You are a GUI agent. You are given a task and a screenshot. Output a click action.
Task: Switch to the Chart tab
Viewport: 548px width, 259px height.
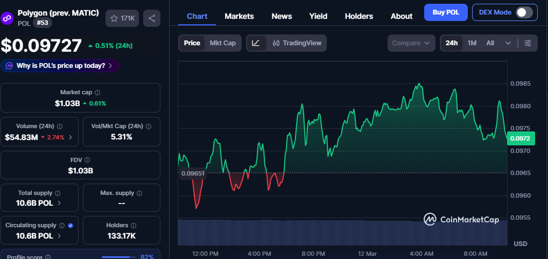pos(197,16)
